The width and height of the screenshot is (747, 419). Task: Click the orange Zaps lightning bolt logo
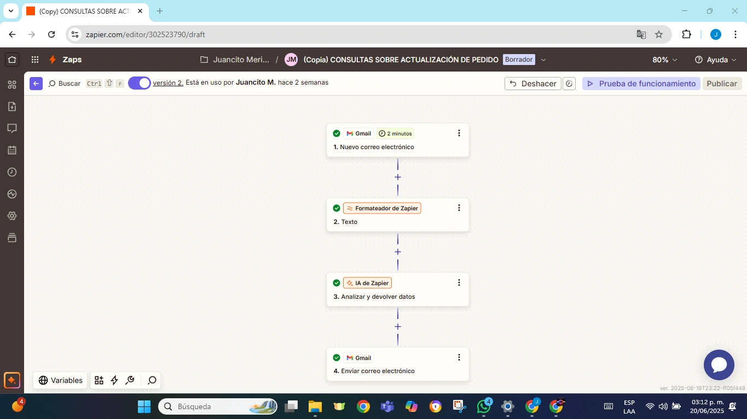point(53,60)
